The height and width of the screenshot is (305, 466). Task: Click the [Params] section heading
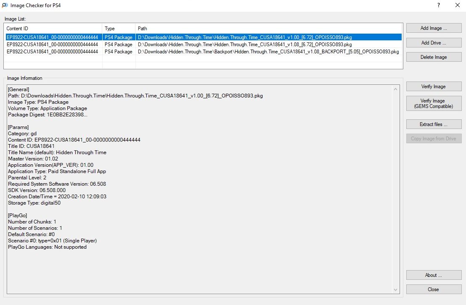[18, 127]
